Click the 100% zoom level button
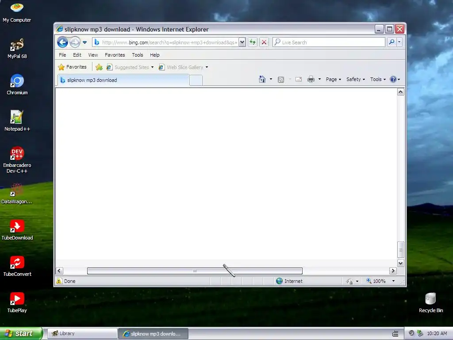453x340 pixels. pyautogui.click(x=376, y=281)
